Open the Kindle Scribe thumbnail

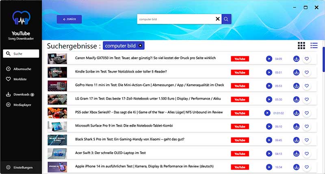click(x=57, y=72)
